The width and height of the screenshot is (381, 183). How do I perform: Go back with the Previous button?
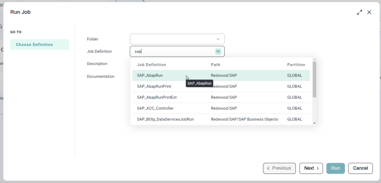click(x=279, y=168)
